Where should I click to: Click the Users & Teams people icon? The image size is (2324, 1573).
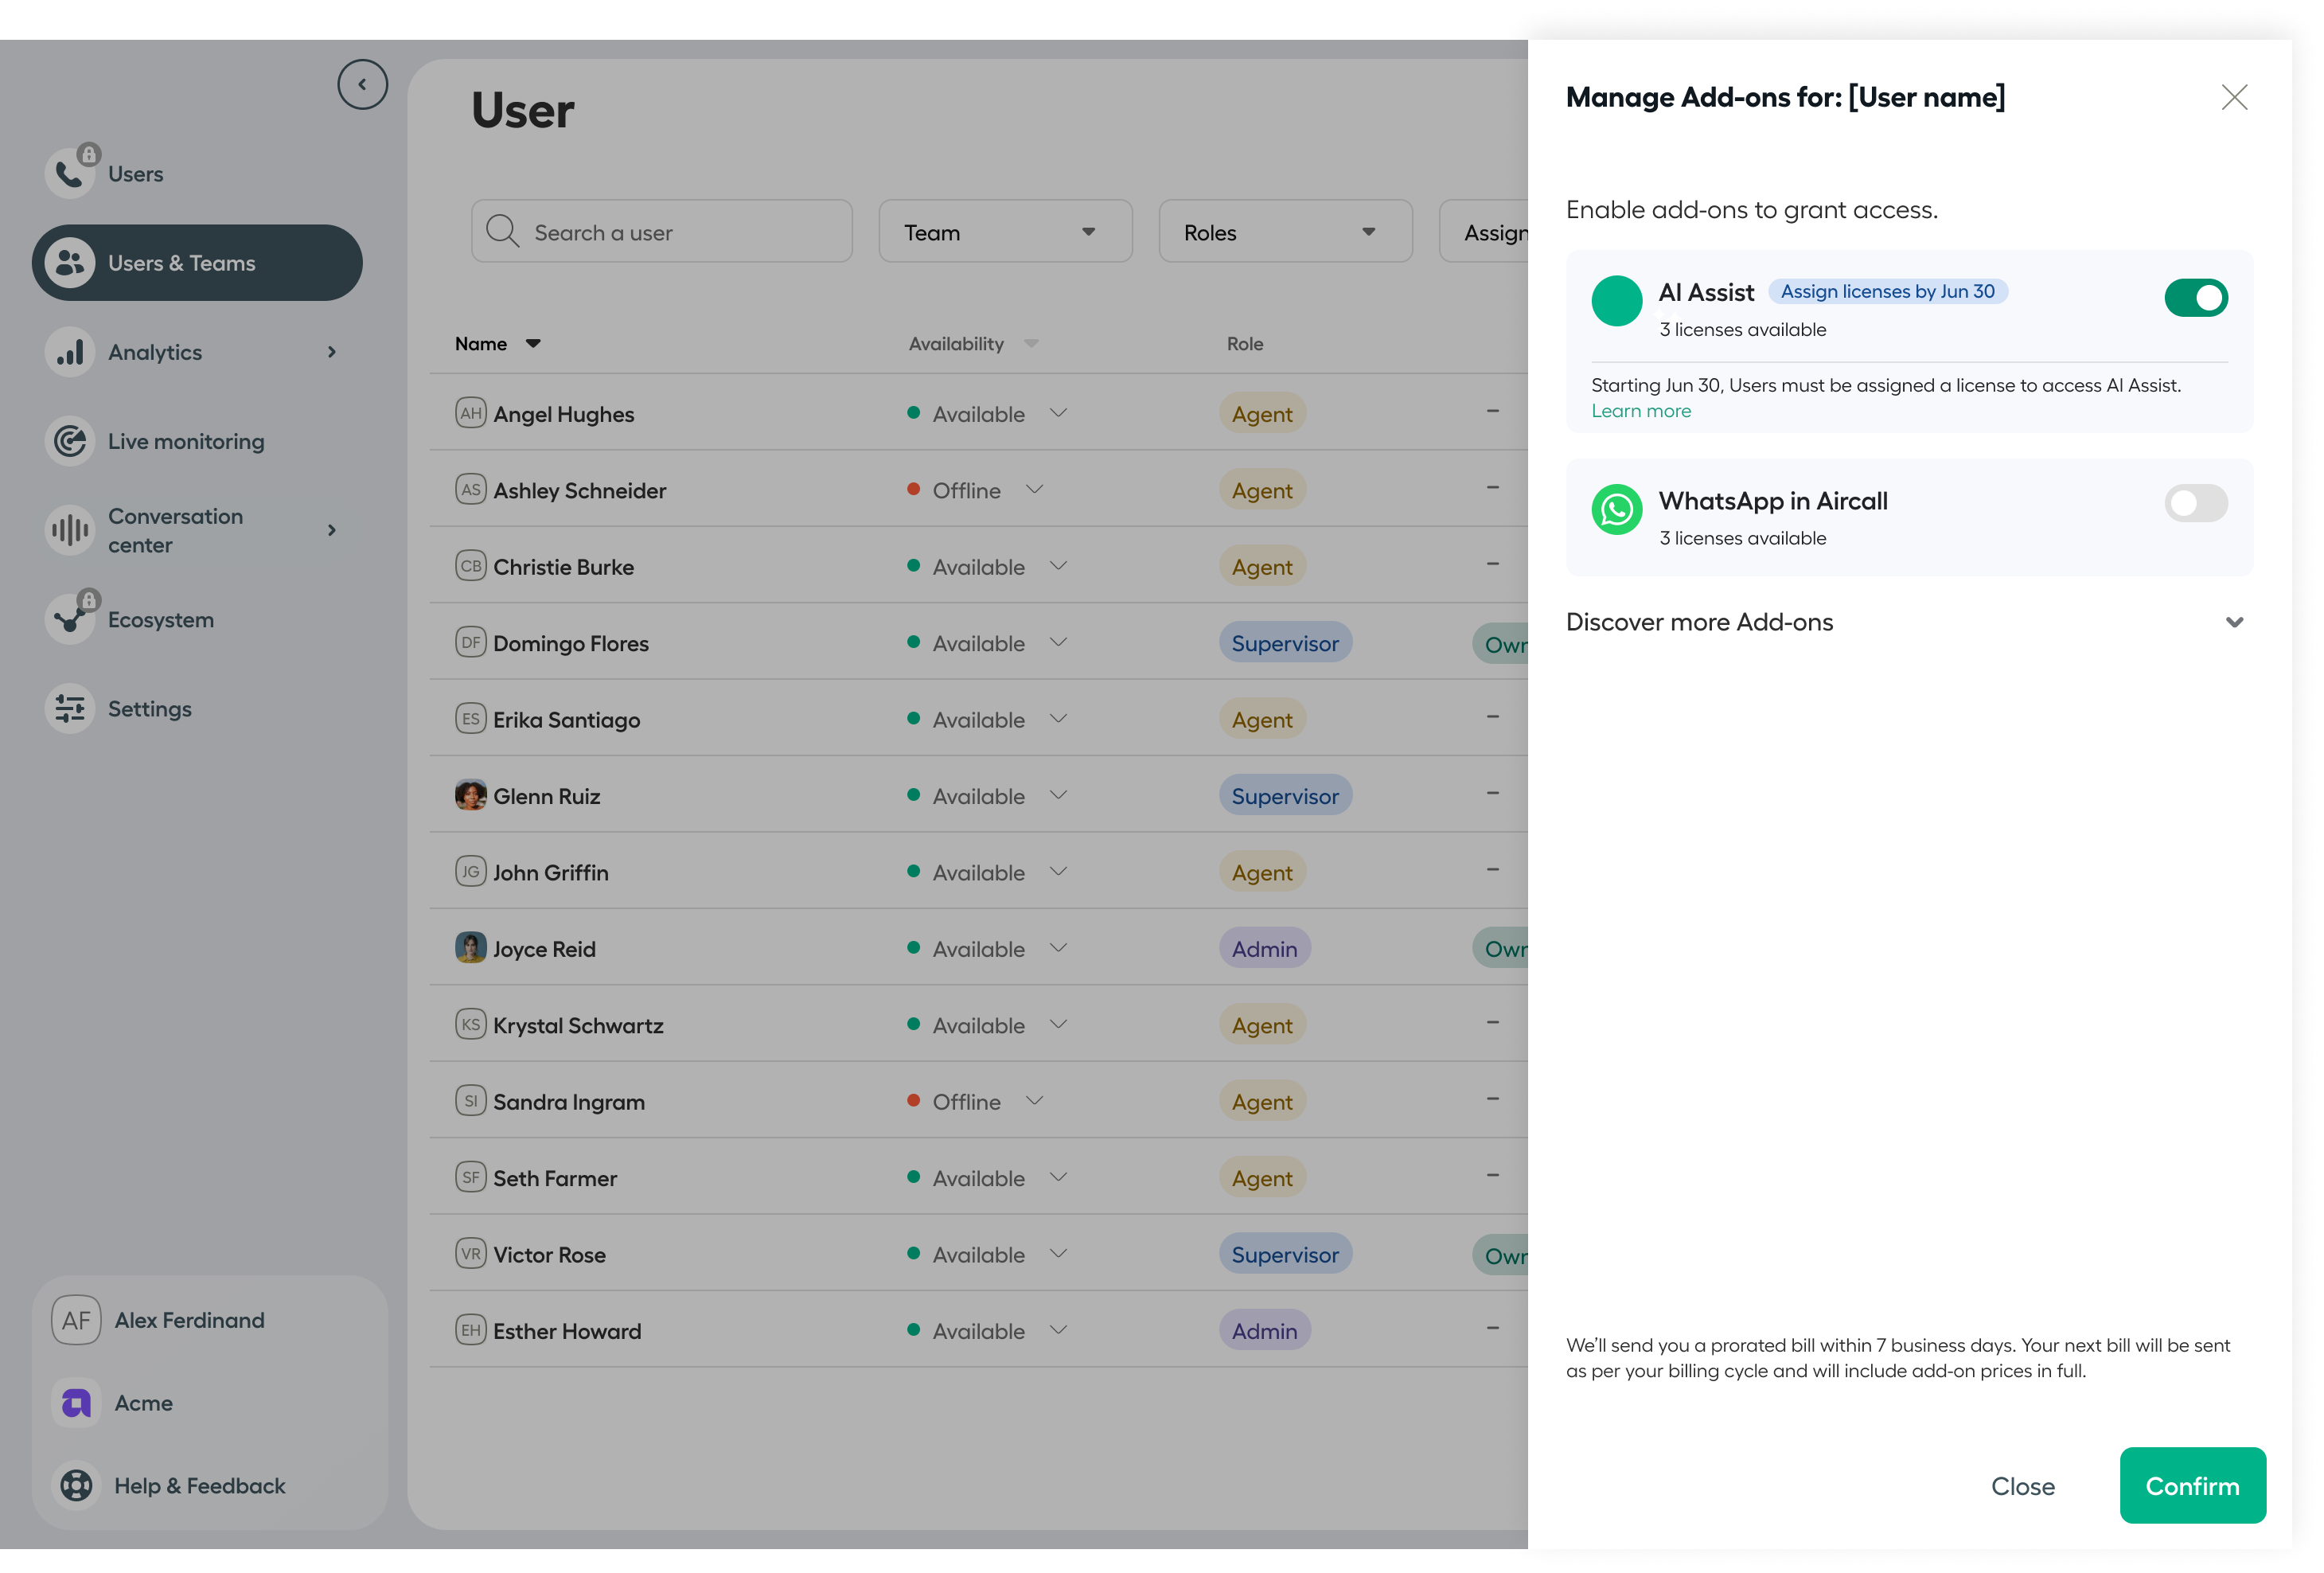[x=70, y=263]
